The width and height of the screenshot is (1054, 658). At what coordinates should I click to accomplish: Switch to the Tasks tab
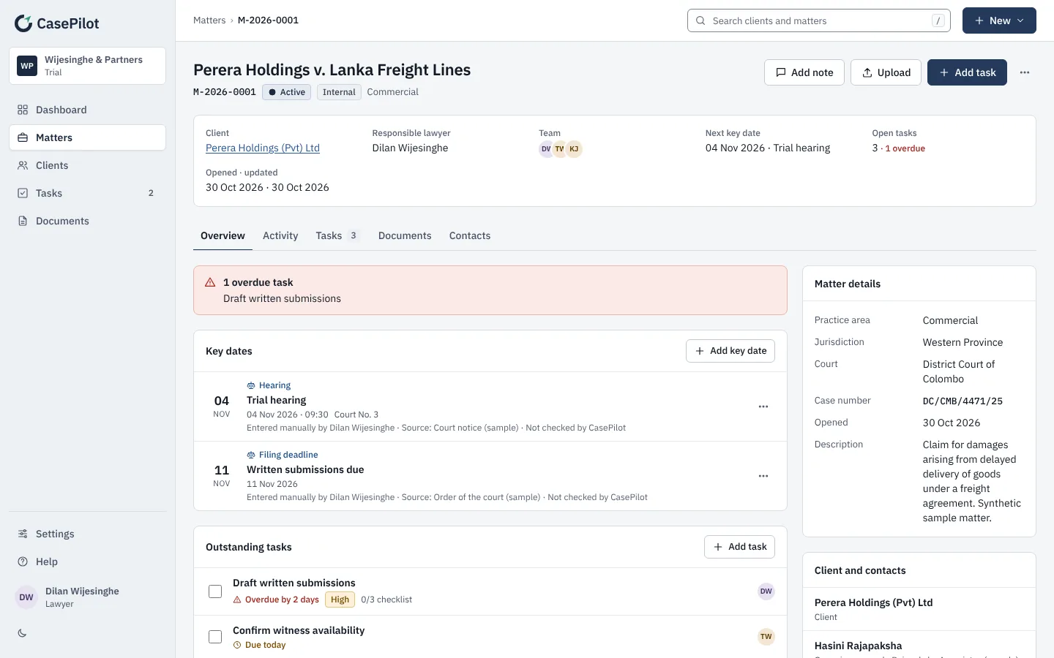click(x=337, y=235)
